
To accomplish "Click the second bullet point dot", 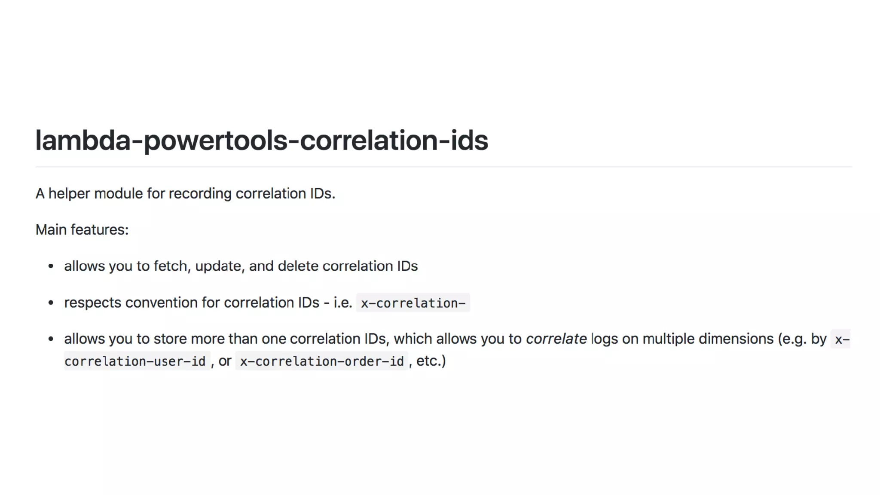I will [51, 303].
